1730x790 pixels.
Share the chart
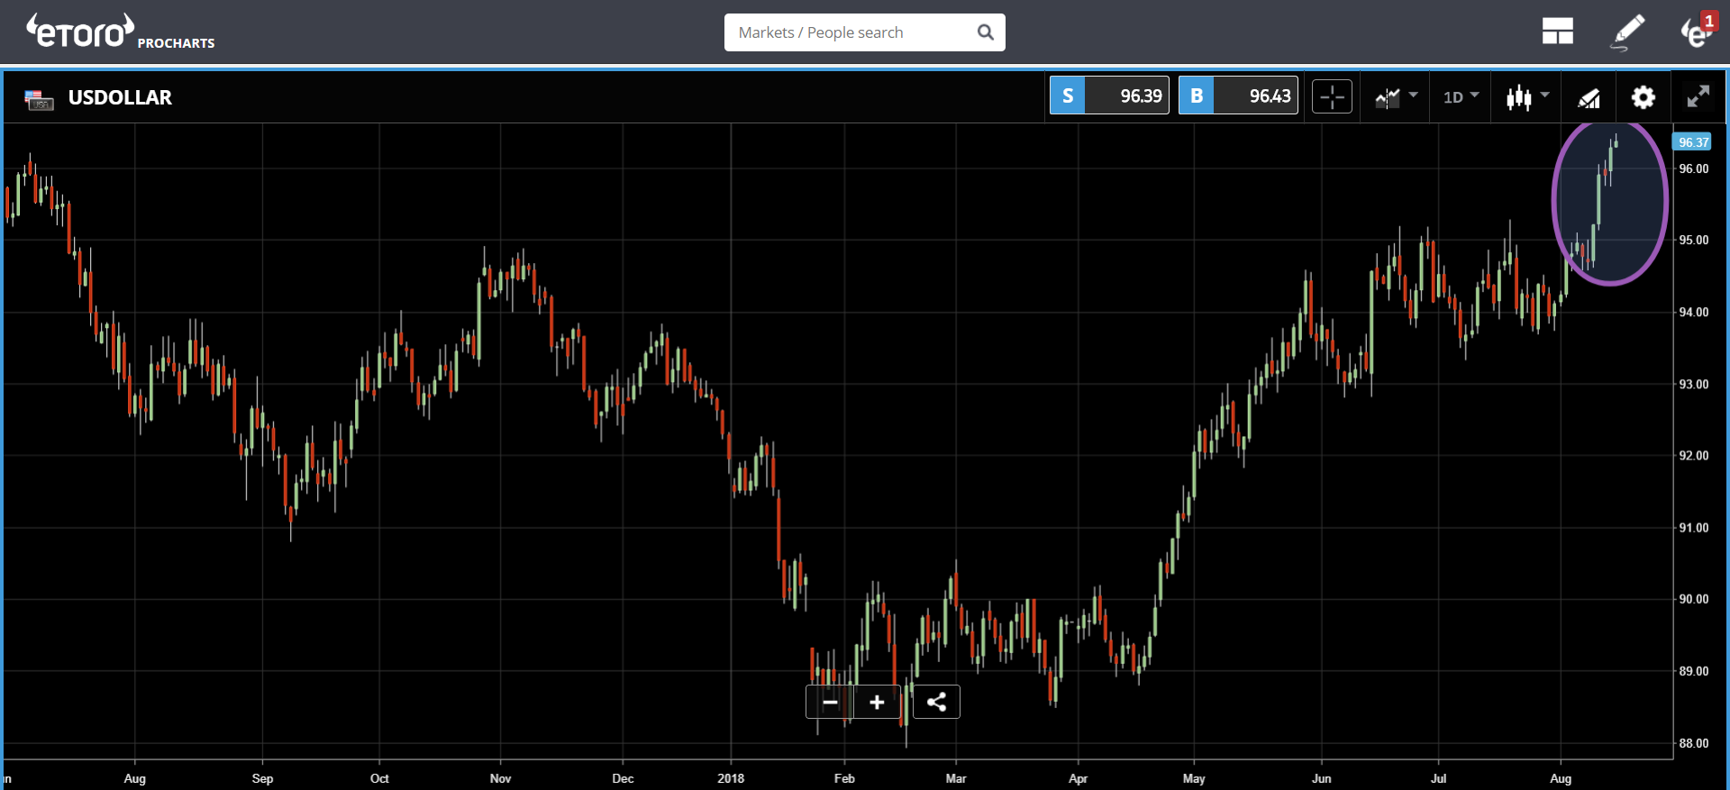coord(936,702)
